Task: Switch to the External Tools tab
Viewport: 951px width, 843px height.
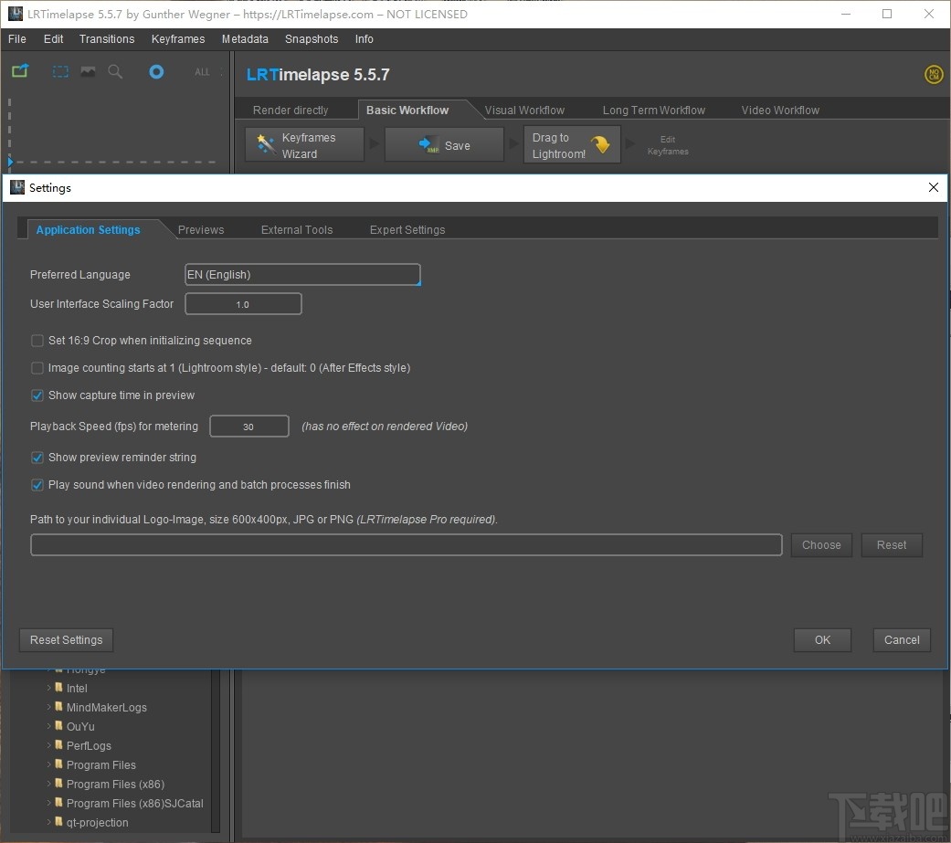Action: click(x=297, y=230)
